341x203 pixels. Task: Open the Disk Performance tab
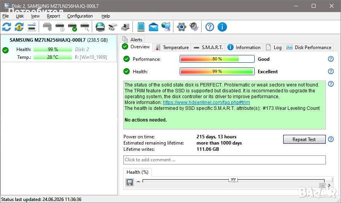pos(309,48)
